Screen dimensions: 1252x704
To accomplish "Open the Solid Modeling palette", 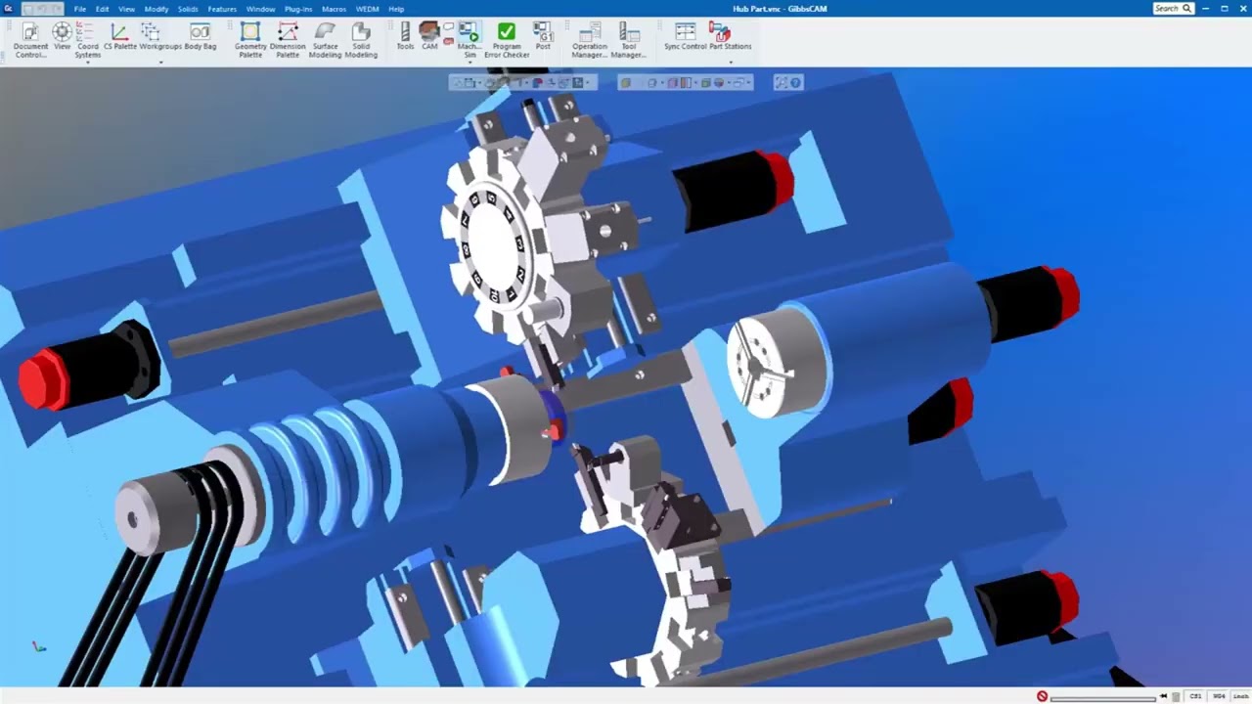I will [x=361, y=40].
